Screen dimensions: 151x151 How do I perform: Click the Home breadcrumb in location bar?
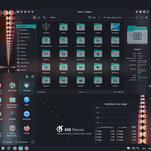(53, 17)
